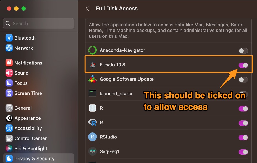Image resolution: width=257 pixels, height=163 pixels.
Task: Click the RStudio app icon
Action: click(x=92, y=137)
